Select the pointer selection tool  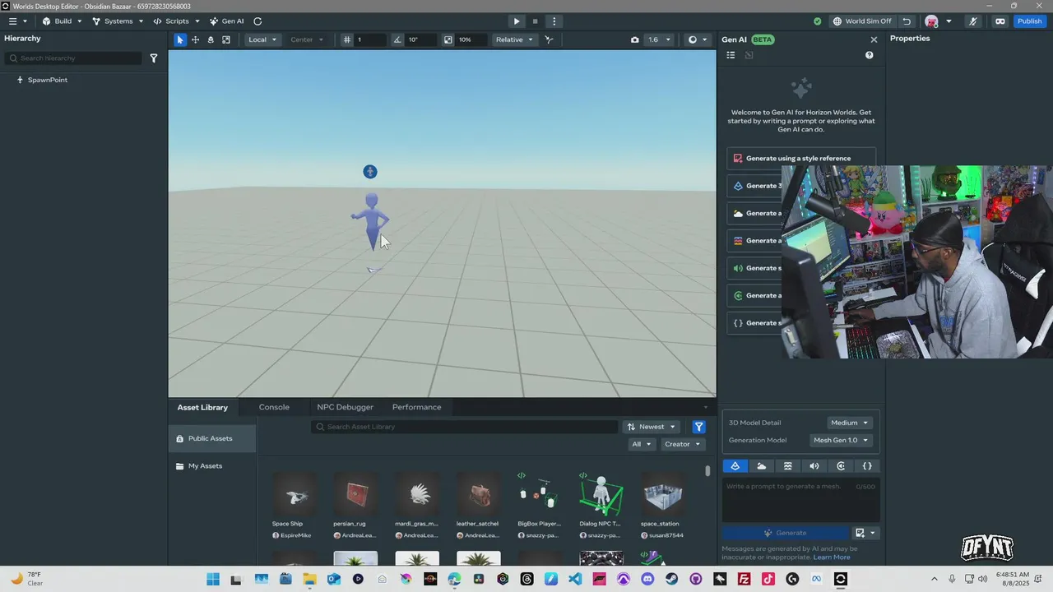pos(180,39)
